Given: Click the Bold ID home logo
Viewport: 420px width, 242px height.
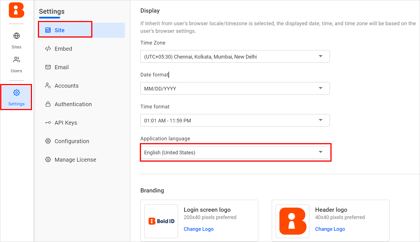Looking at the screenshot, I should [x=17, y=10].
